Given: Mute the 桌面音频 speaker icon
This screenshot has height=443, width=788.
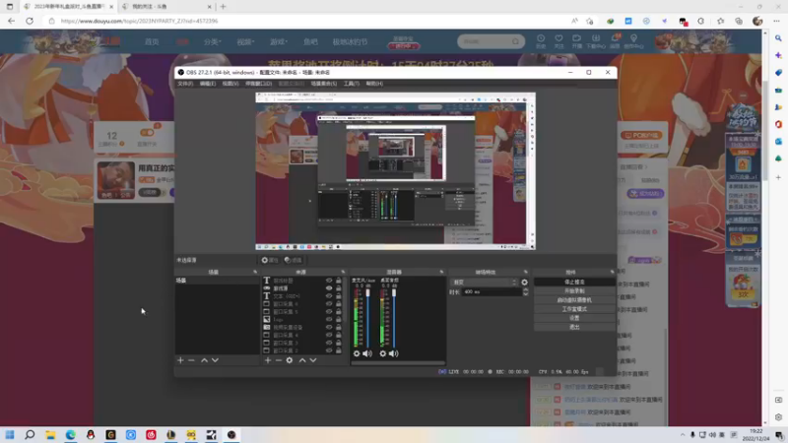Looking at the screenshot, I should [x=393, y=353].
